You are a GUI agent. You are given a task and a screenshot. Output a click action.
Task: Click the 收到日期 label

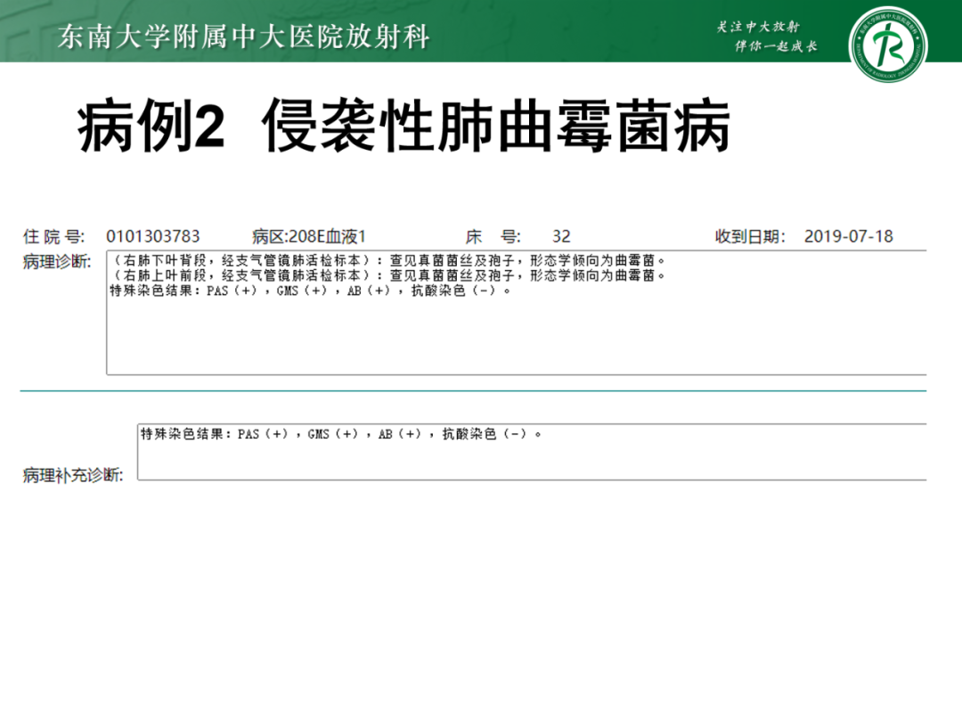pos(750,236)
